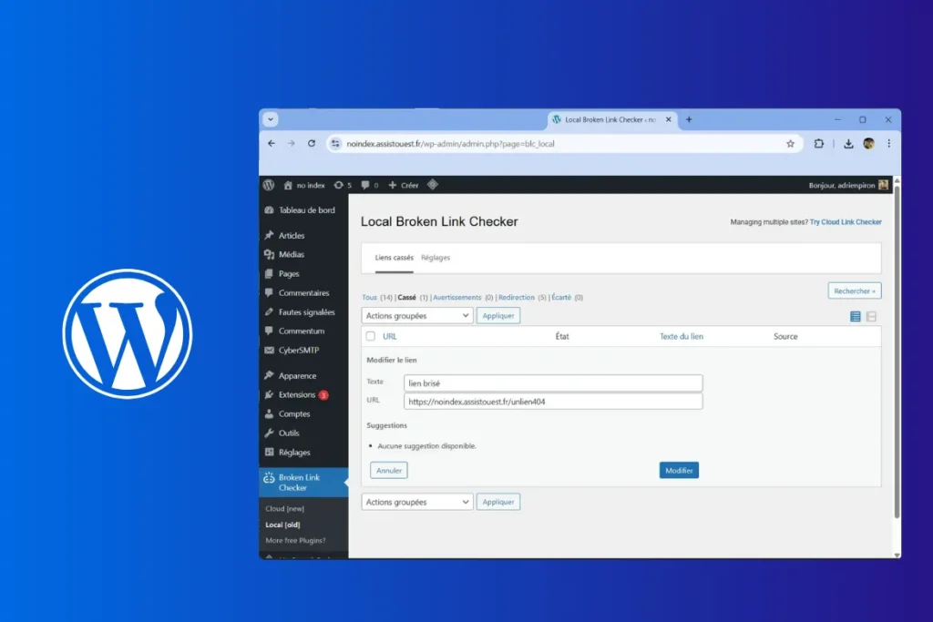Open the browser extensions puzzle icon
This screenshot has width=933, height=622.
click(819, 144)
